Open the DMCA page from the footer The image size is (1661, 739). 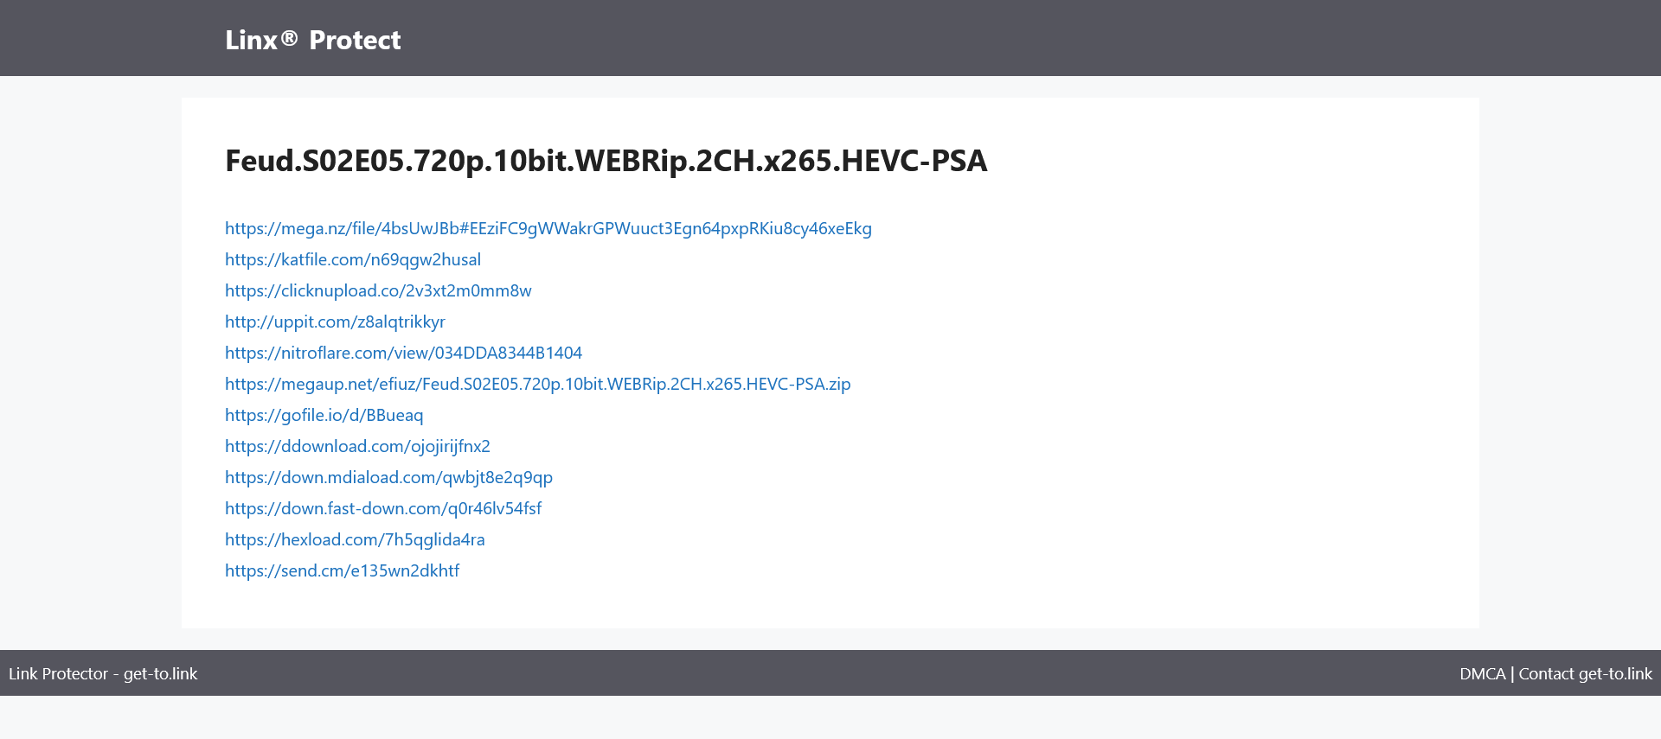[1483, 673]
